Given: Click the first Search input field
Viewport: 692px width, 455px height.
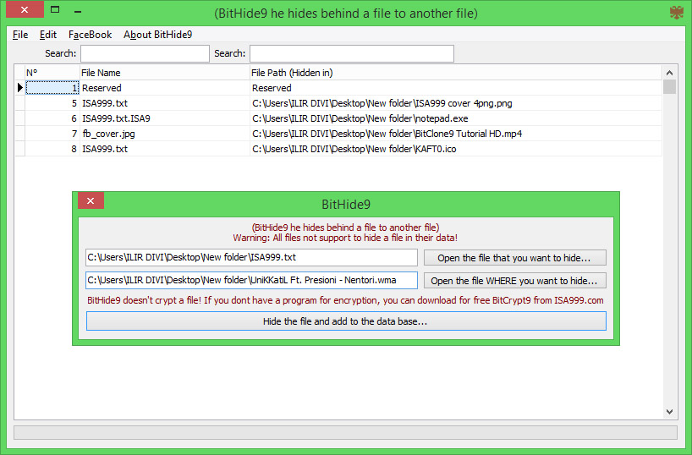Looking at the screenshot, I should click(145, 53).
